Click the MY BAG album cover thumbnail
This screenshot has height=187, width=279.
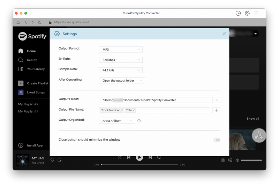[x=23, y=160]
